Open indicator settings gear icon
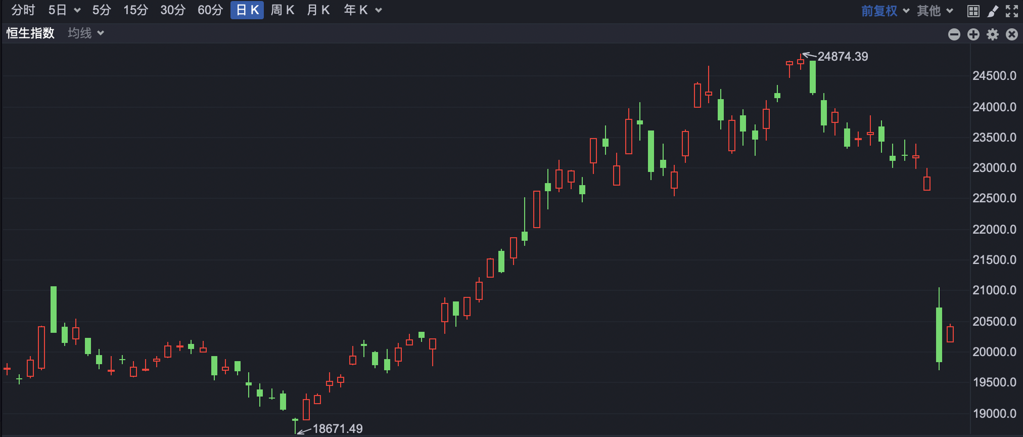Viewport: 1023px width, 437px height. click(993, 34)
